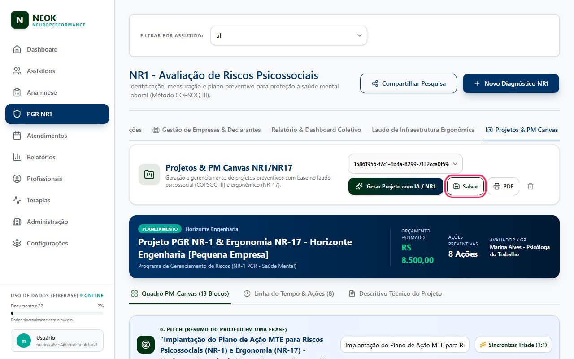
Task: Click the NEOK logo icon
Action: click(x=20, y=20)
